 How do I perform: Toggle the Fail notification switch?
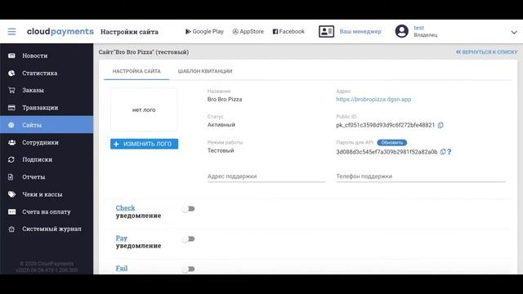click(189, 269)
